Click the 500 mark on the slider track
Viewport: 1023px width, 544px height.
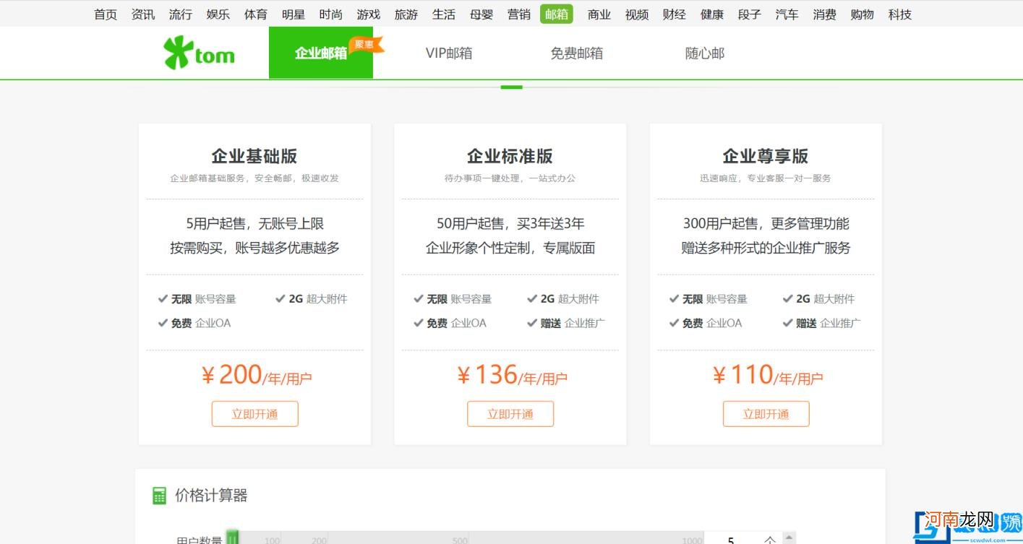pos(460,540)
